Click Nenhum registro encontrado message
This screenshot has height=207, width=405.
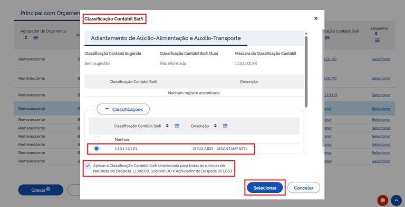click(x=194, y=92)
